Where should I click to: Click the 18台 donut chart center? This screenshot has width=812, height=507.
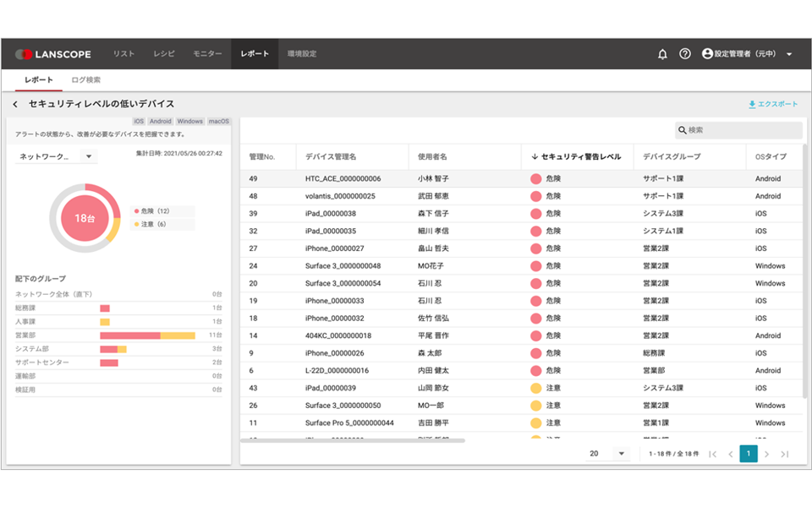(85, 218)
